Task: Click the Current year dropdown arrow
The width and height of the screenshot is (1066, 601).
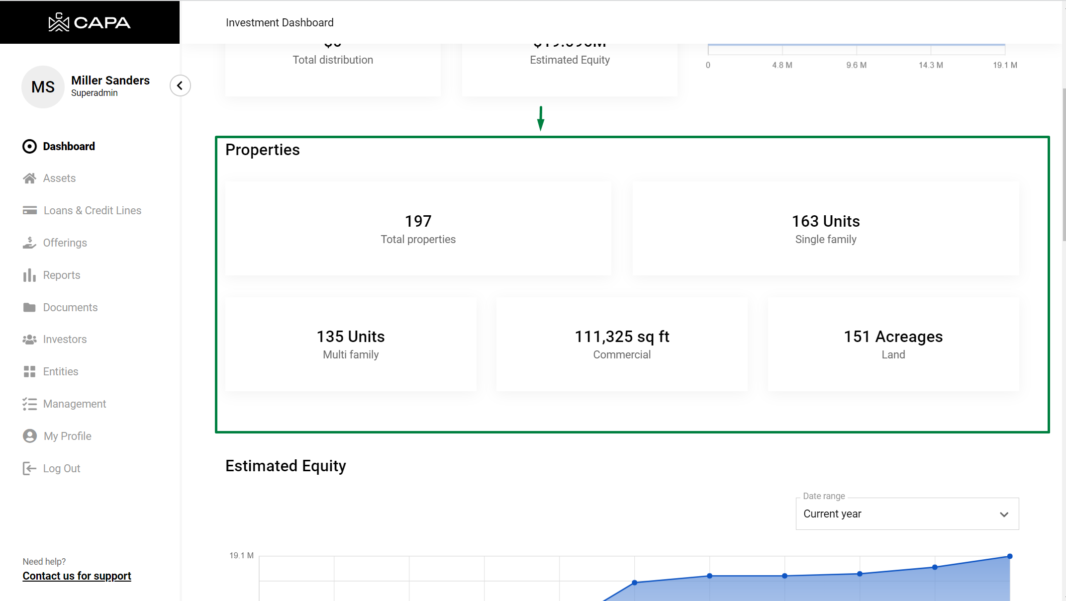Action: pos(1004,515)
